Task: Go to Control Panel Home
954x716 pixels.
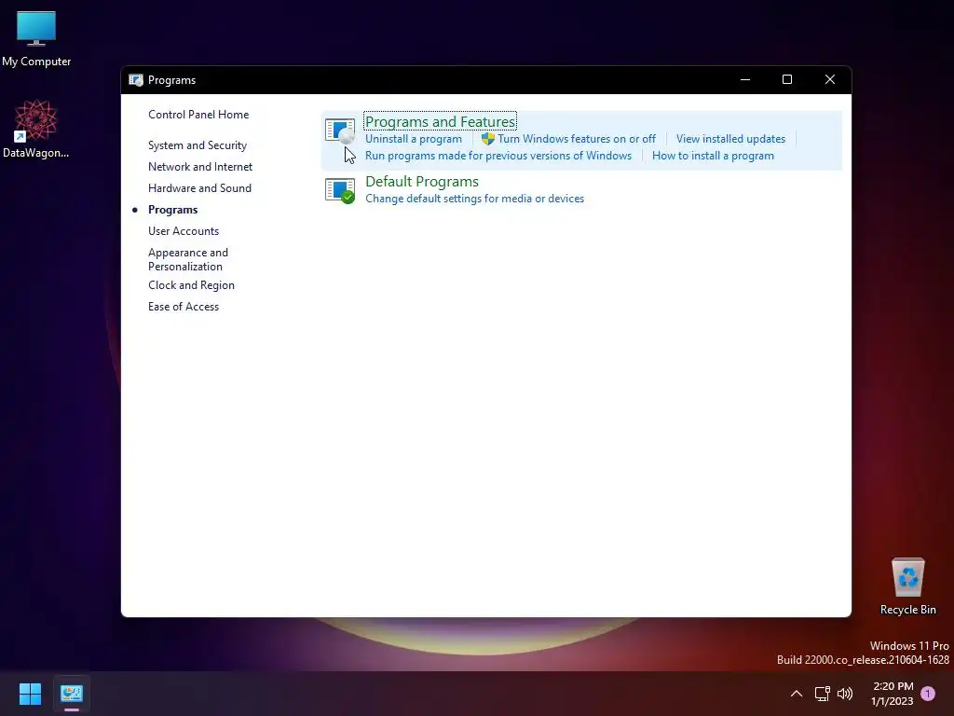Action: pos(198,115)
